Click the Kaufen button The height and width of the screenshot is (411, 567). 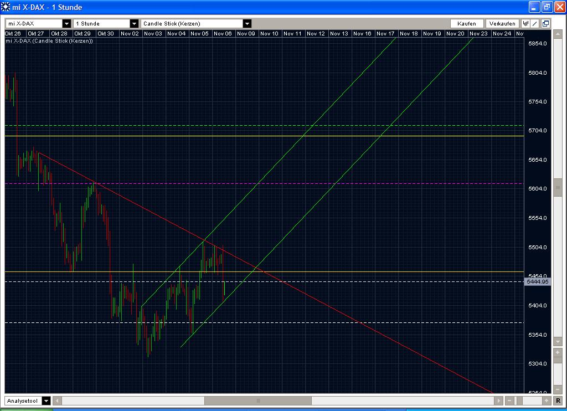pyautogui.click(x=467, y=23)
